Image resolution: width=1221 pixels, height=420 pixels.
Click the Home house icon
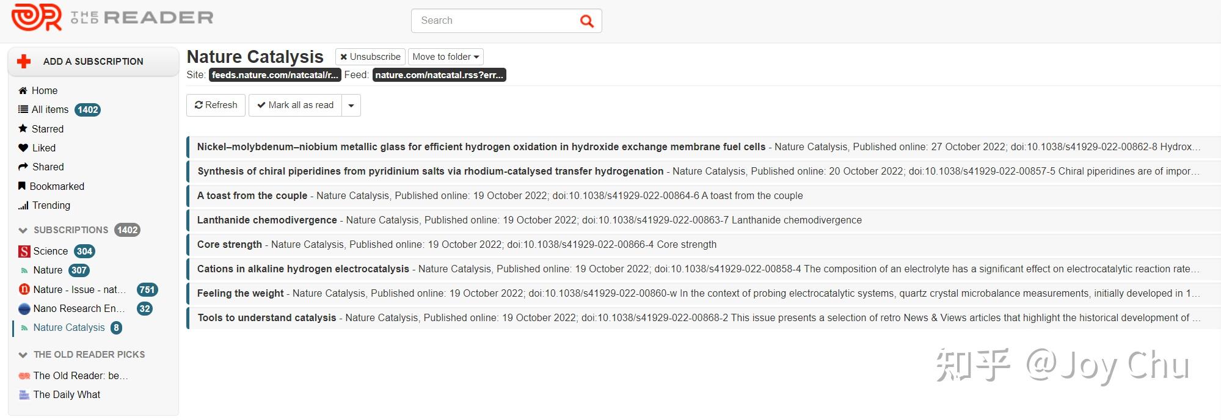[x=23, y=90]
